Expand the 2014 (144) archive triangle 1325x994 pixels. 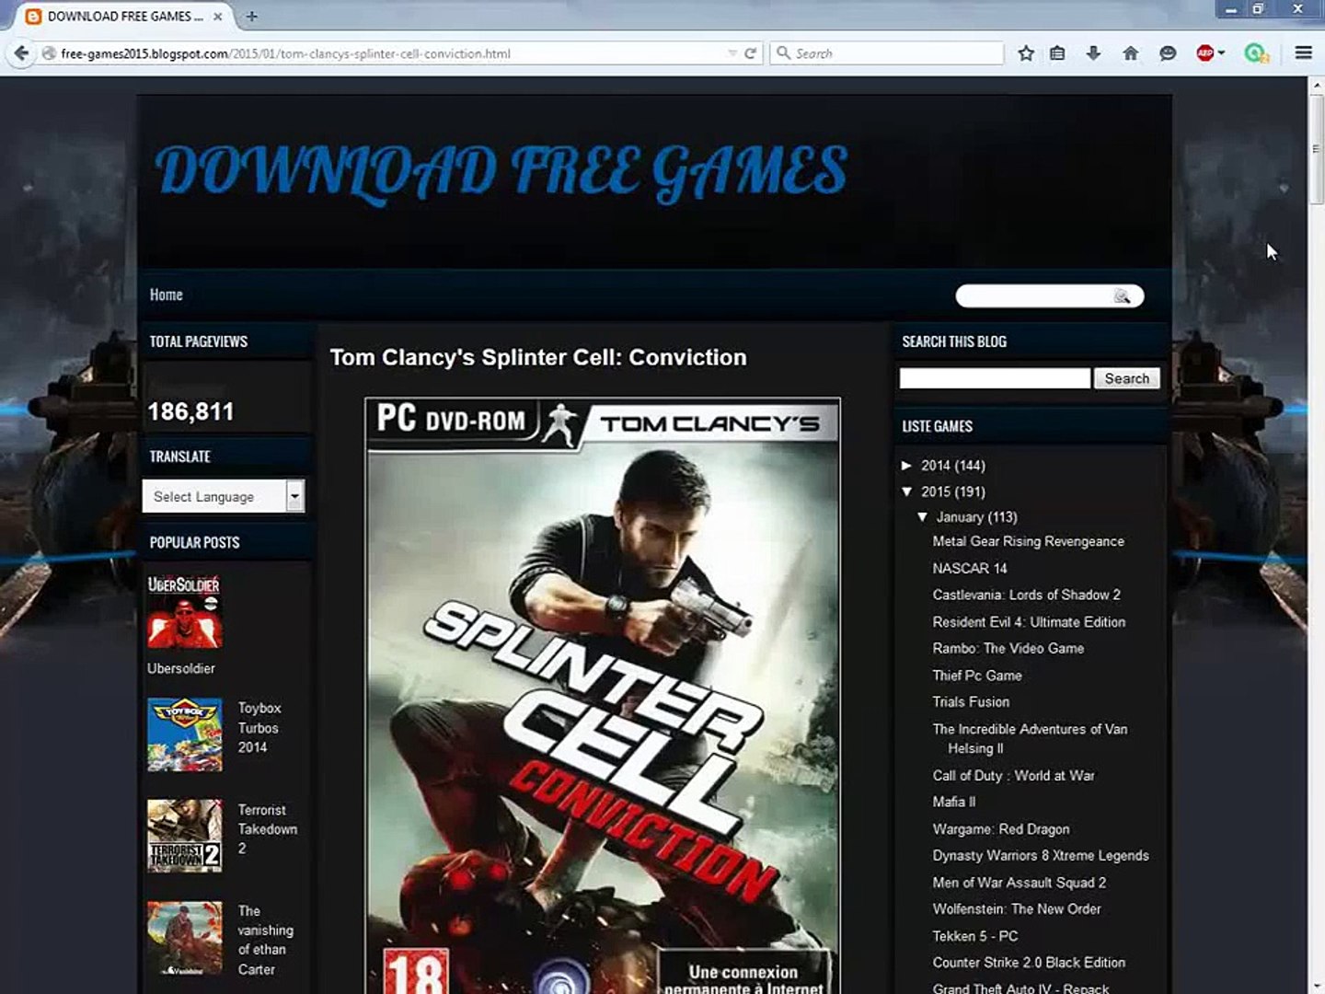pyautogui.click(x=907, y=466)
